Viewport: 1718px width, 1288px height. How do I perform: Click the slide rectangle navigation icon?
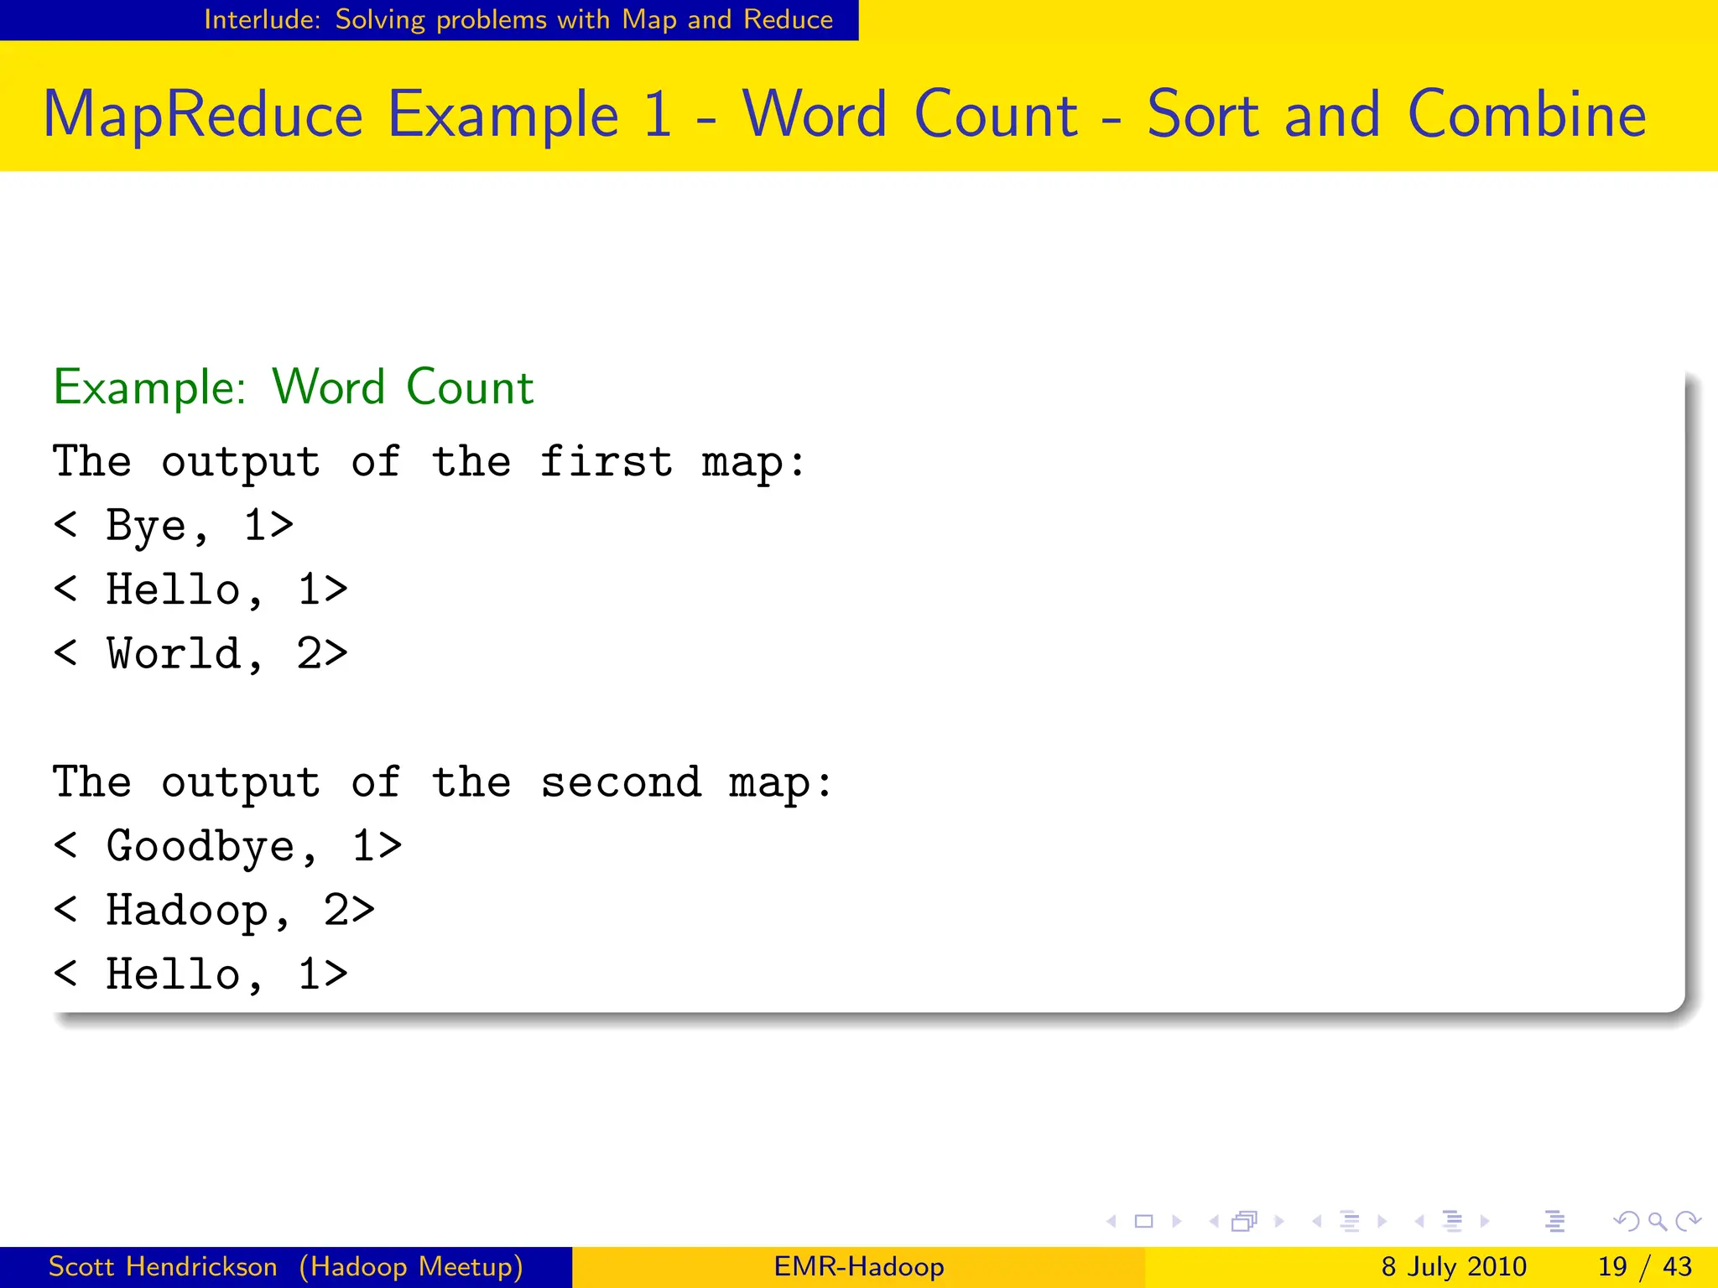point(1143,1222)
